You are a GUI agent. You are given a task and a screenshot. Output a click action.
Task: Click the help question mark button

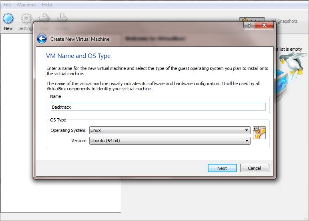[249, 25]
